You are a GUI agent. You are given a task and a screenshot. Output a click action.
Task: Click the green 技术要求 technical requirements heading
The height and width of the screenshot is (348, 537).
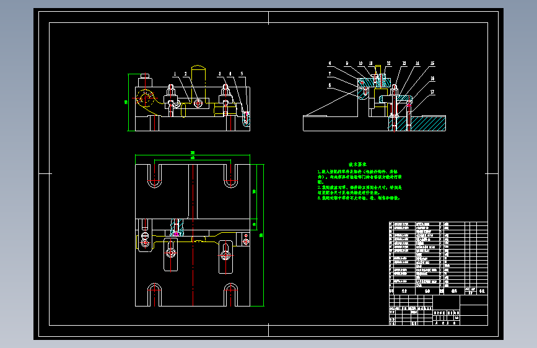(357, 165)
